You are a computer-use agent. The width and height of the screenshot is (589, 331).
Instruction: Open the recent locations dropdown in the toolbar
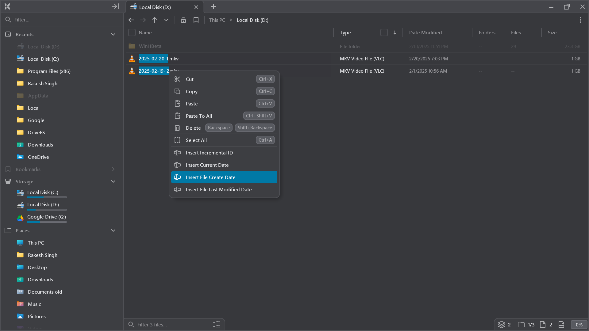[x=166, y=20]
